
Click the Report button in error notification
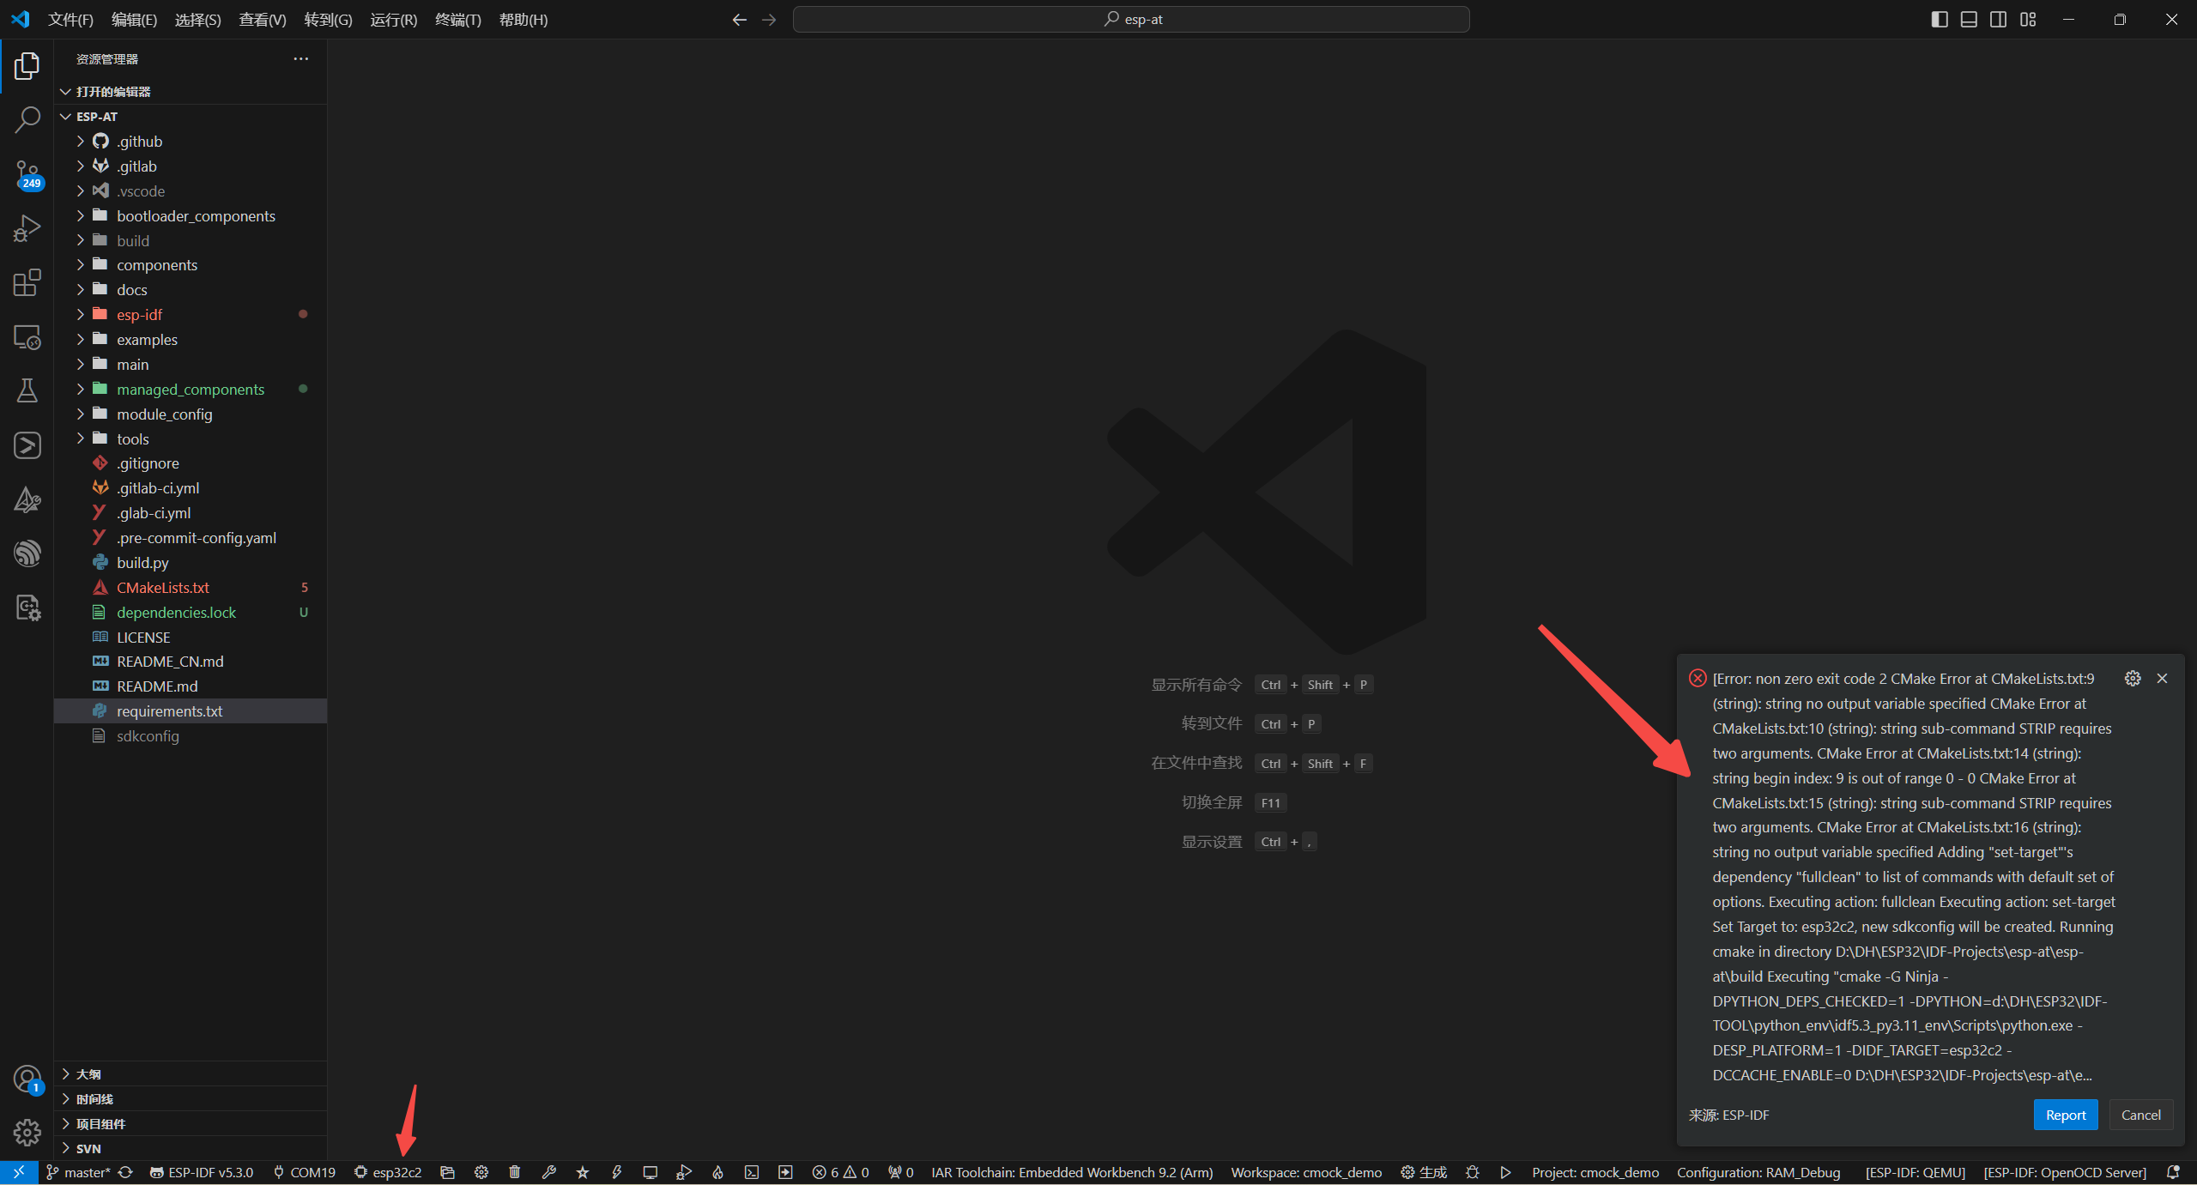pyautogui.click(x=2066, y=1115)
